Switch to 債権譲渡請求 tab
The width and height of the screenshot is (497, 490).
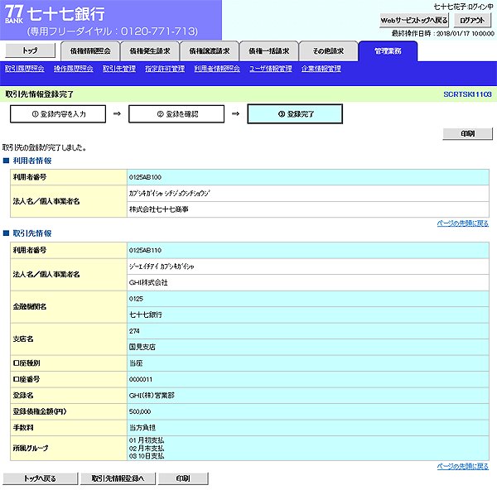(210, 51)
